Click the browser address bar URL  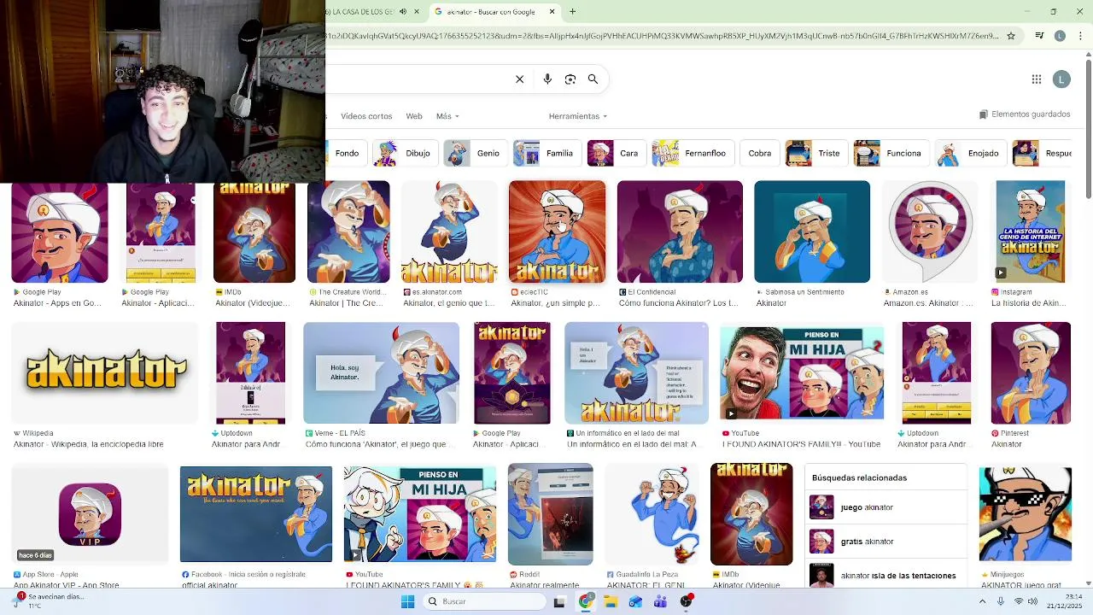(x=662, y=36)
